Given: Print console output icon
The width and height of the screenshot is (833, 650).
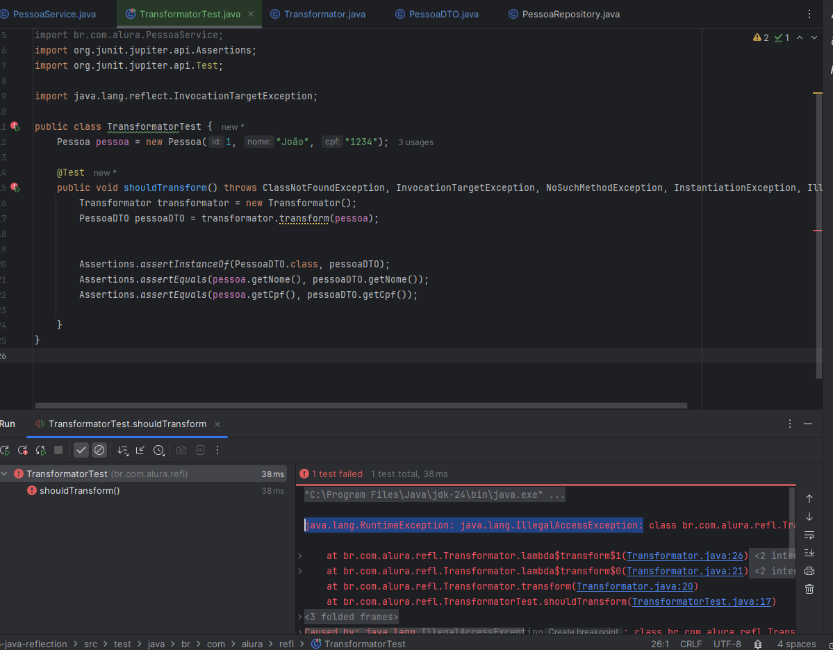Looking at the screenshot, I should (809, 571).
